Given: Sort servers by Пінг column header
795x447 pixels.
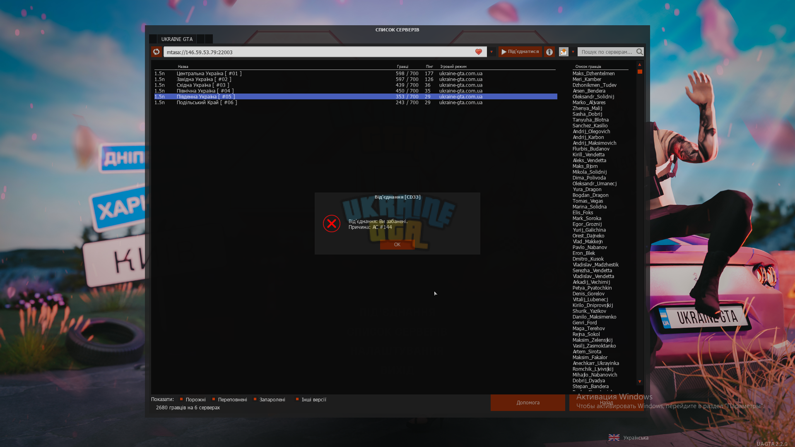Looking at the screenshot, I should [x=429, y=67].
